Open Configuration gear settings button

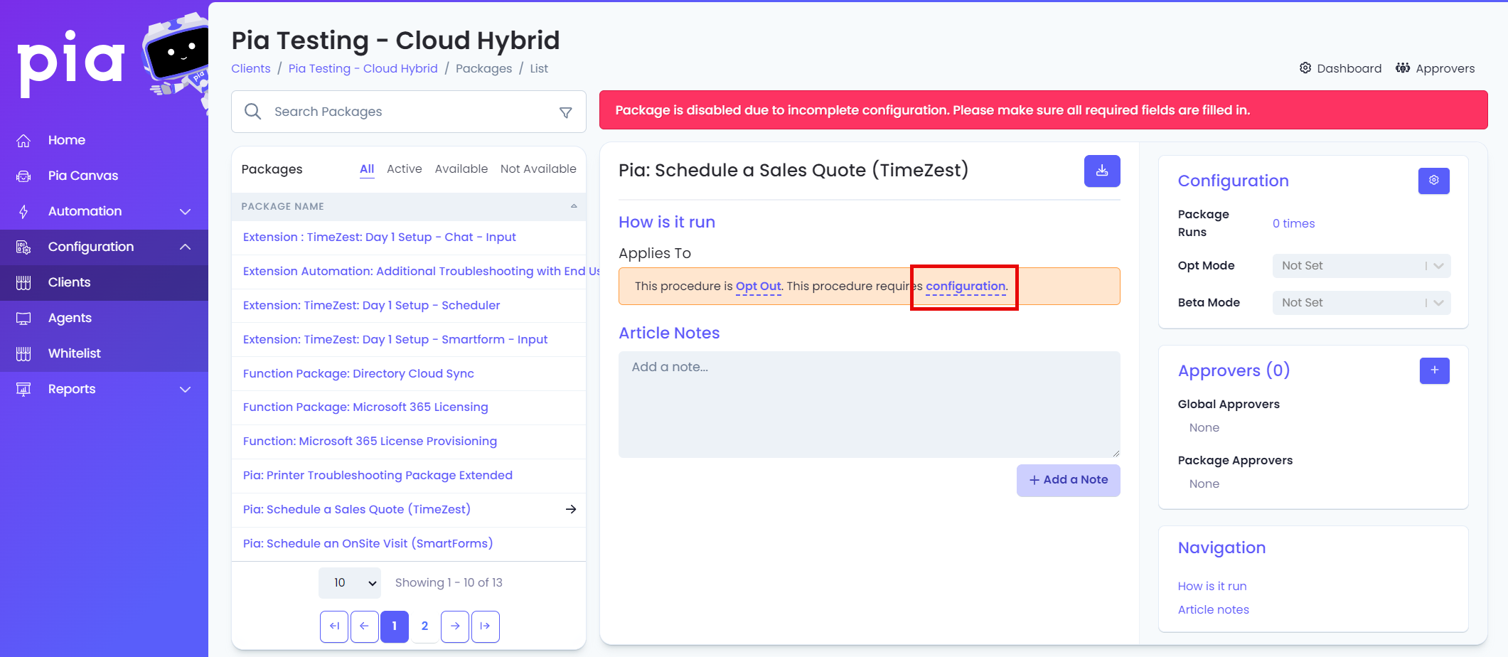pyautogui.click(x=1434, y=181)
